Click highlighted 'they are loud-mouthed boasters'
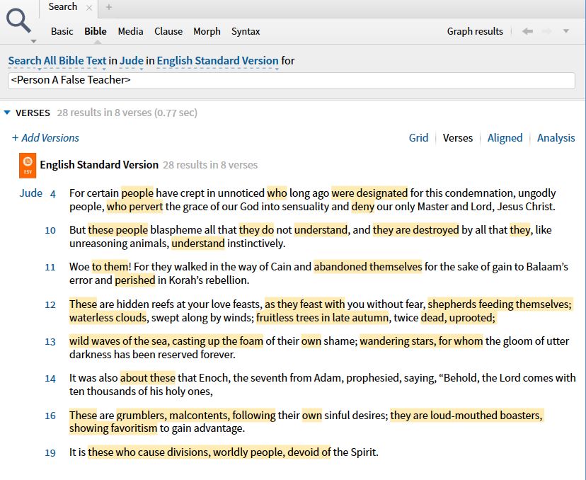 [466, 416]
